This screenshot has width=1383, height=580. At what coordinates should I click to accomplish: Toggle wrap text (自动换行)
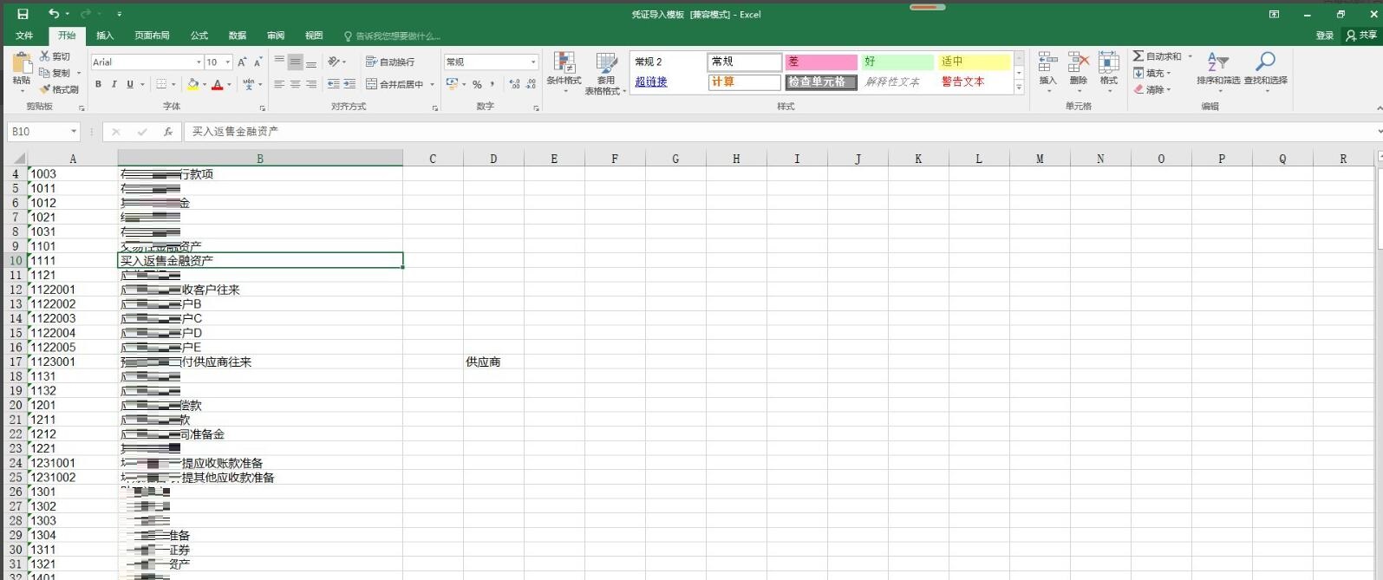[x=390, y=62]
